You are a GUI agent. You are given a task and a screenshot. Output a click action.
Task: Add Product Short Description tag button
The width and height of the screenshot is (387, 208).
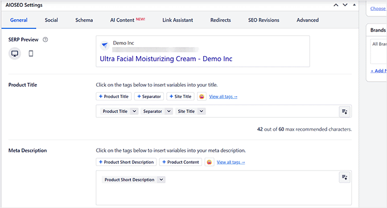[126, 162]
